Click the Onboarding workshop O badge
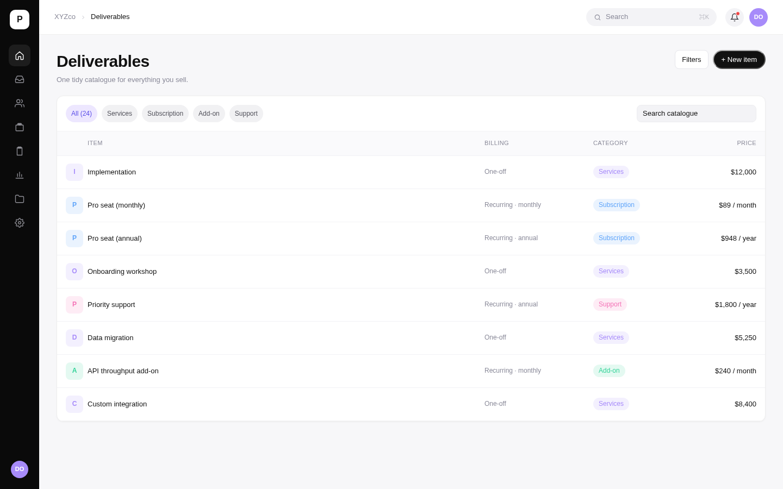Viewport: 783px width, 489px height. point(74,272)
